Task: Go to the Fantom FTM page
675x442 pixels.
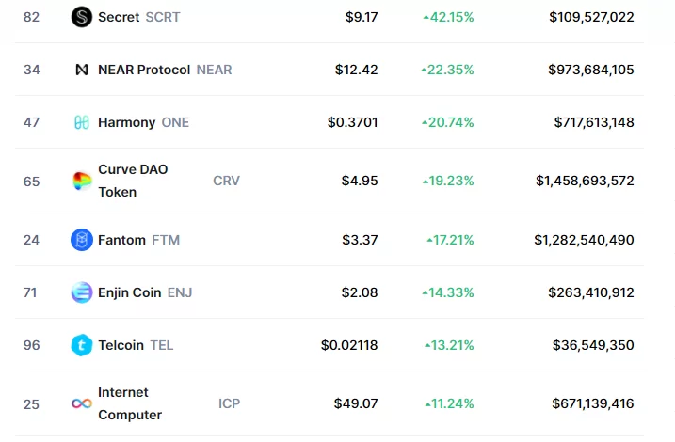Action: point(122,240)
